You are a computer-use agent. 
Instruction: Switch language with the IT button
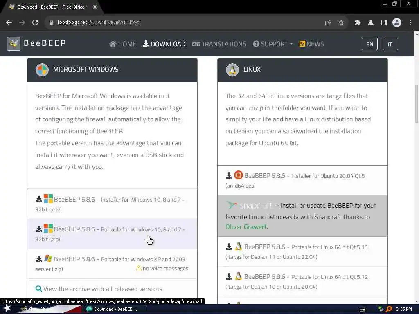[x=390, y=44]
